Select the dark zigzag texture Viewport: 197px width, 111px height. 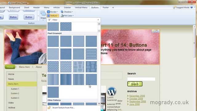coord(66,54)
